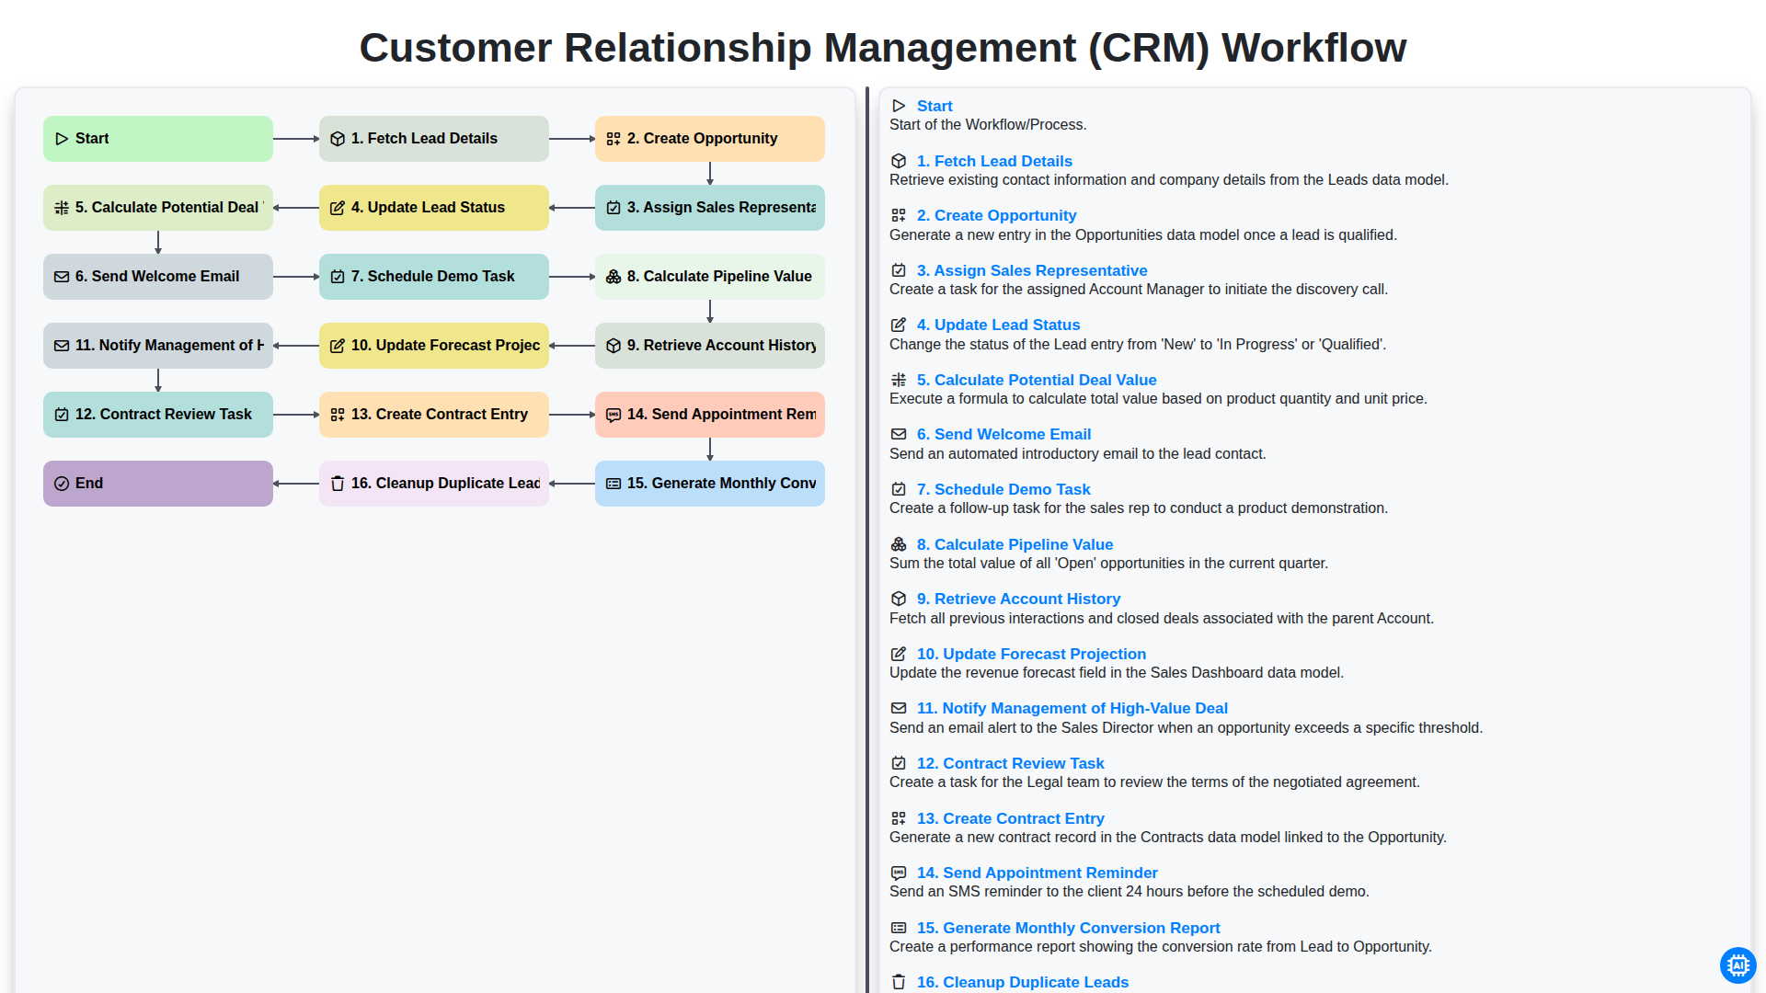Click the calendar-check icon in Contract Review Task node

[x=62, y=415]
